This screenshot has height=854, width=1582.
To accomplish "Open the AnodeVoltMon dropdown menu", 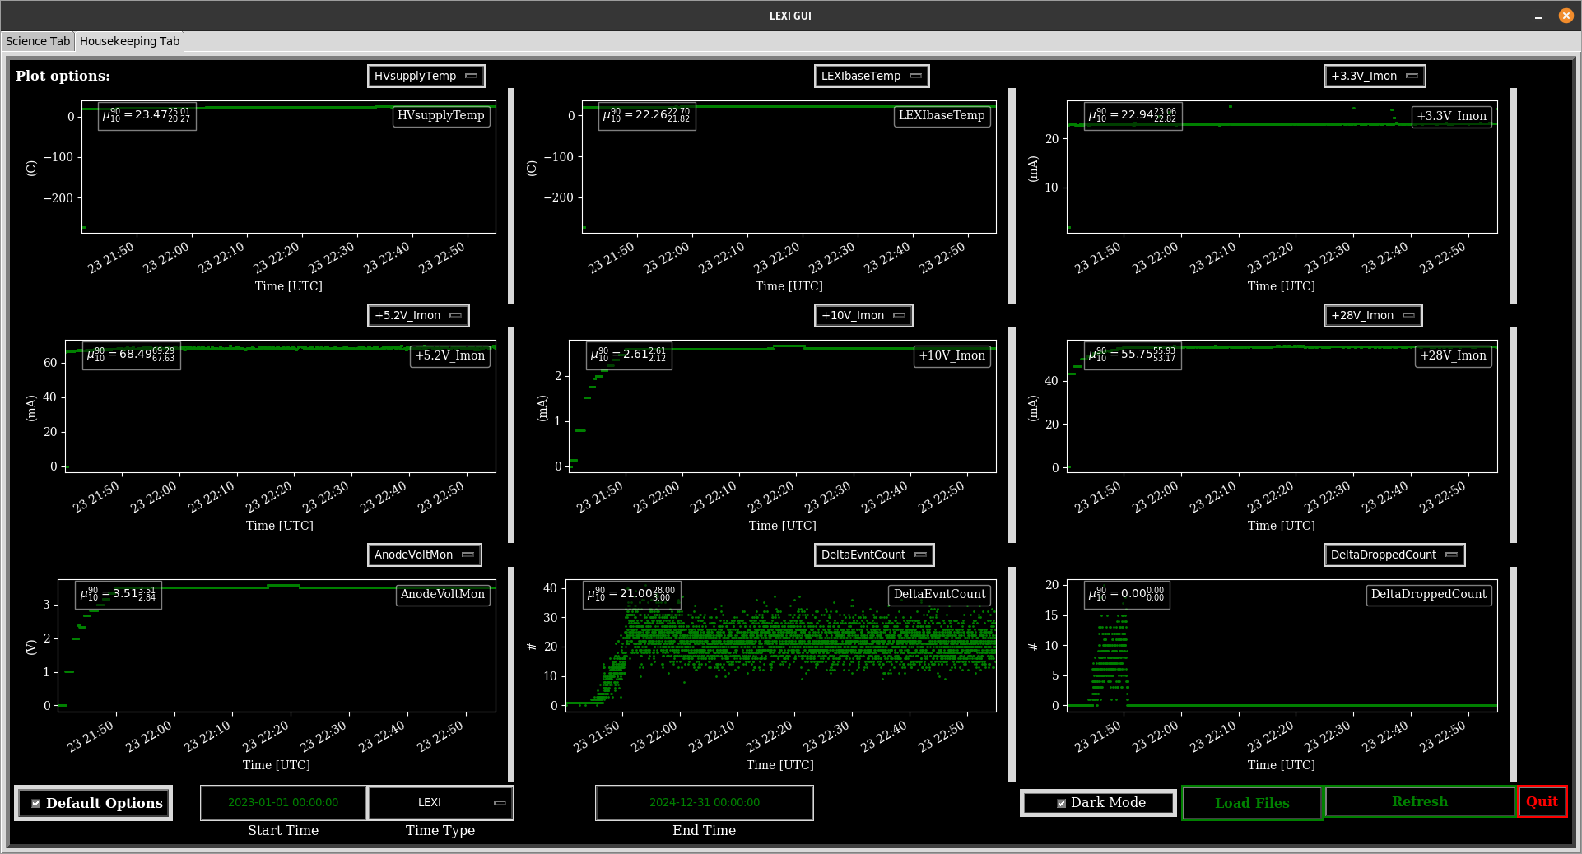I will click(x=424, y=555).
